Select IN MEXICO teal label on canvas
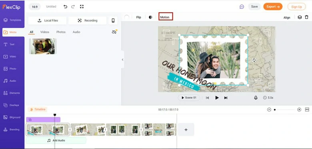Viewport: 312px width, 149px height. pos(184,82)
